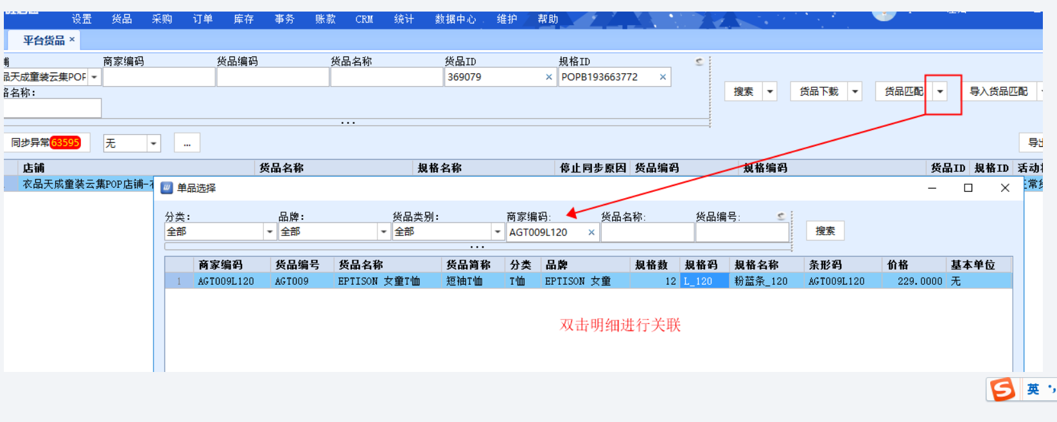This screenshot has width=1057, height=422.
Task: Clear the 规格ID field value
Action: point(662,77)
